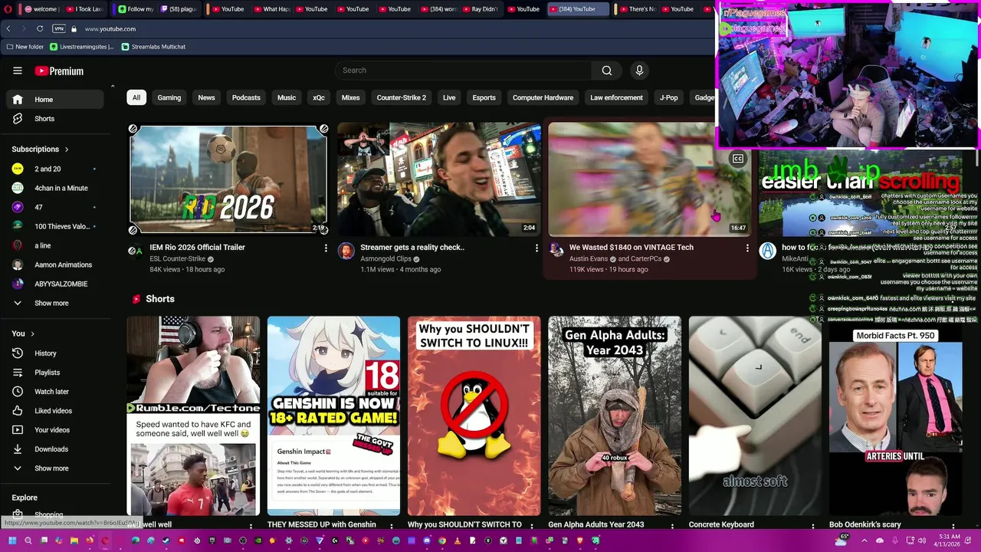Click Asmongold Clips channel avatar
Image resolution: width=981 pixels, height=552 pixels.
(346, 251)
